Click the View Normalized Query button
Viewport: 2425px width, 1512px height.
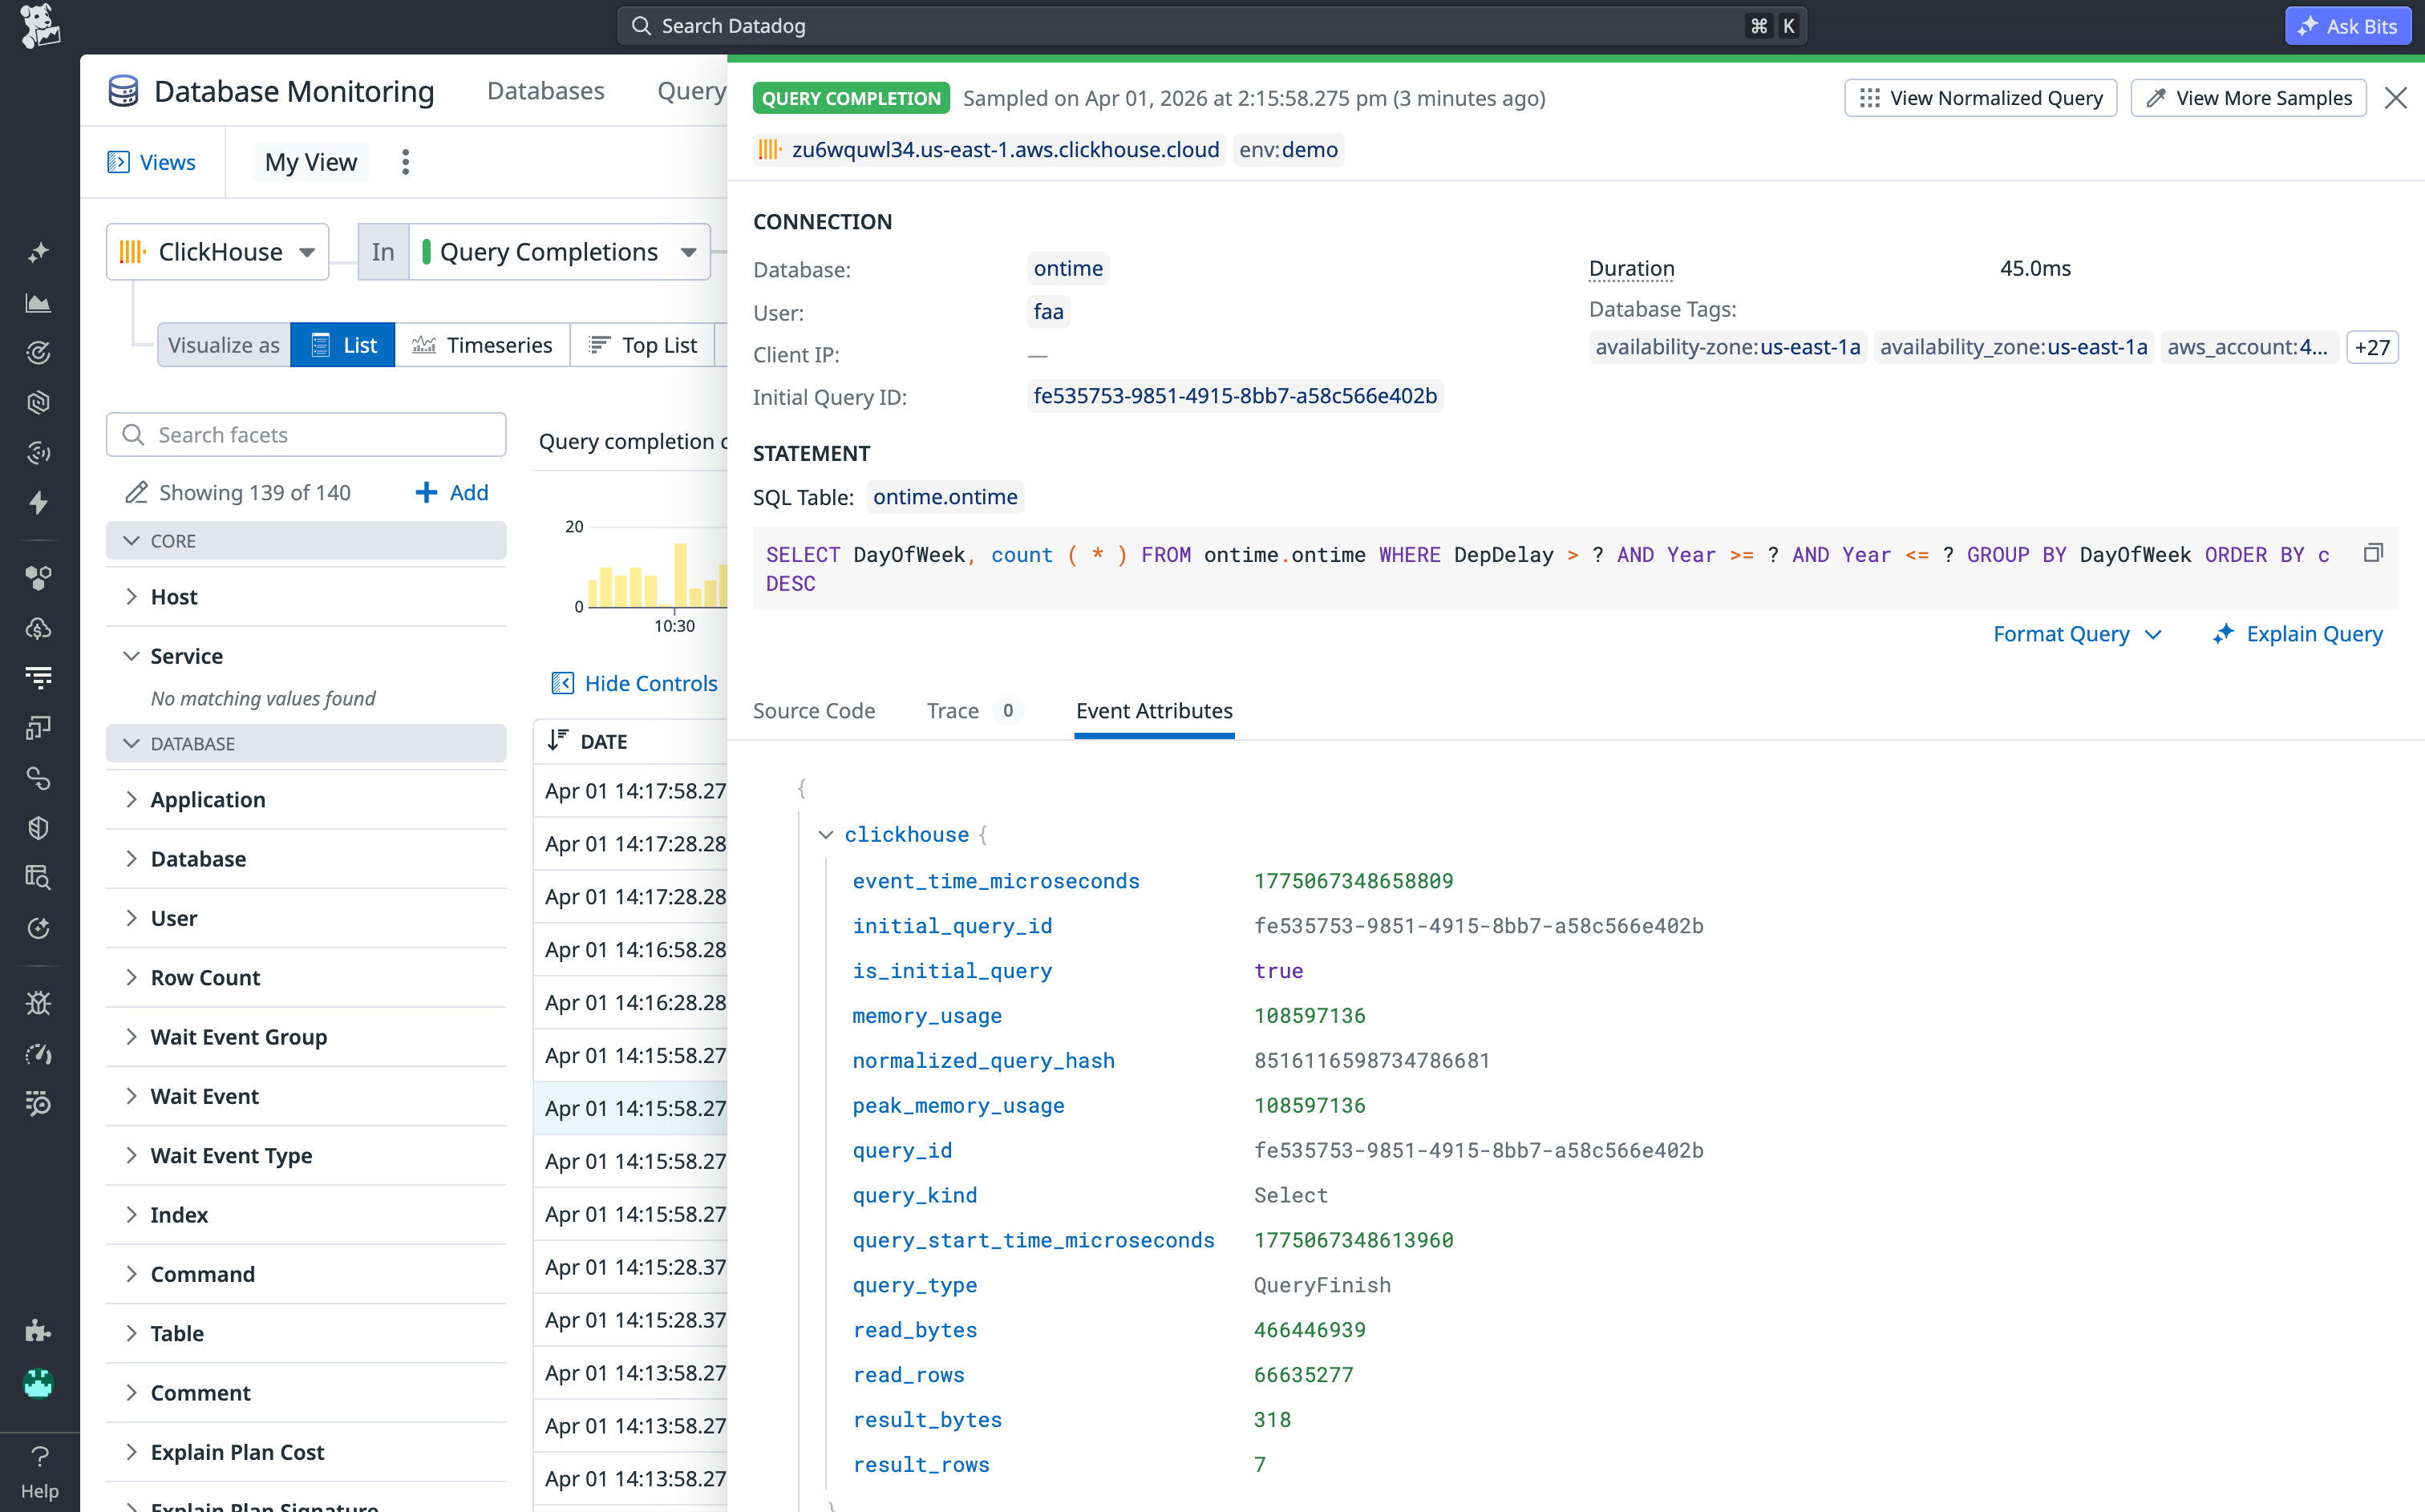pyautogui.click(x=1980, y=97)
